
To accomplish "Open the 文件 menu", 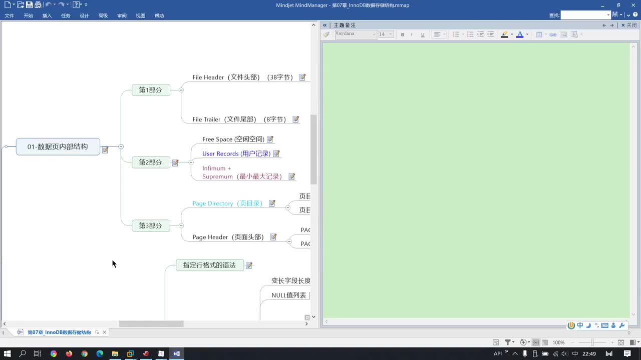I will pos(10,16).
